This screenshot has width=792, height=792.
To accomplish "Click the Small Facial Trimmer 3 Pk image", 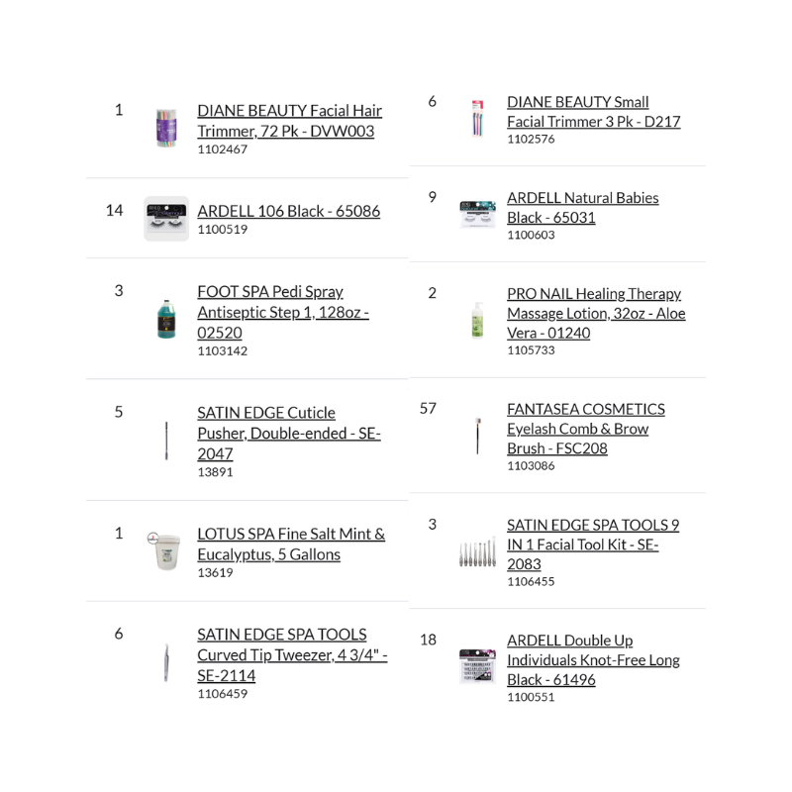I will click(x=477, y=120).
